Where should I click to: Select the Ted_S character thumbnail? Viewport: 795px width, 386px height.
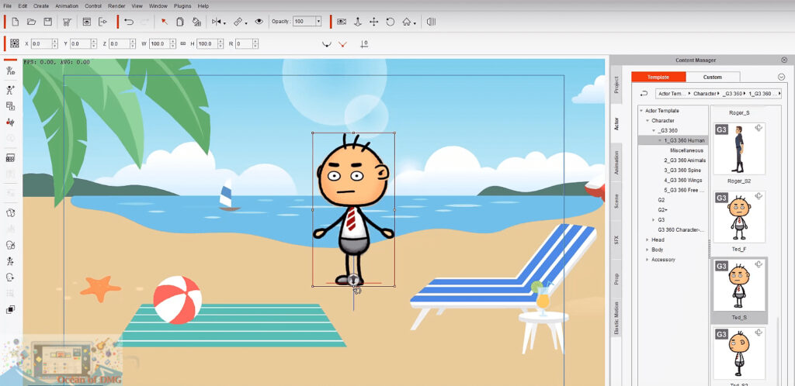(x=739, y=284)
